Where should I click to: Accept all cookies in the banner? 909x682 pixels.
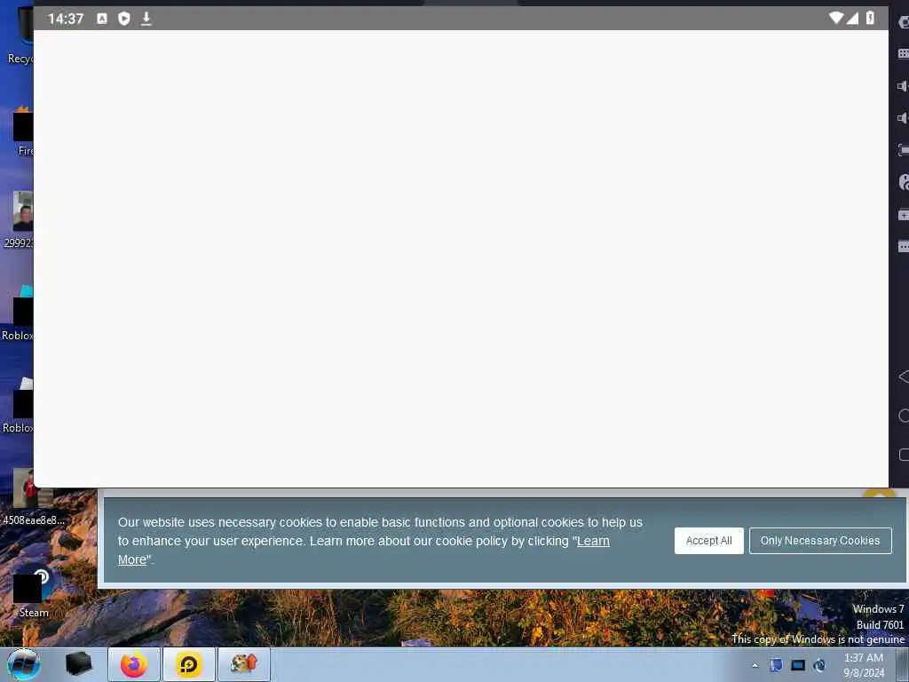(x=708, y=541)
